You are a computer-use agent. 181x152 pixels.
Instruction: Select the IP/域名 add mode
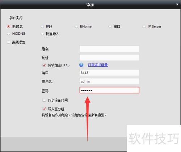pyautogui.click(x=8, y=26)
